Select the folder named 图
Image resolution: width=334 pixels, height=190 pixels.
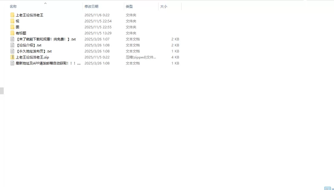18,27
